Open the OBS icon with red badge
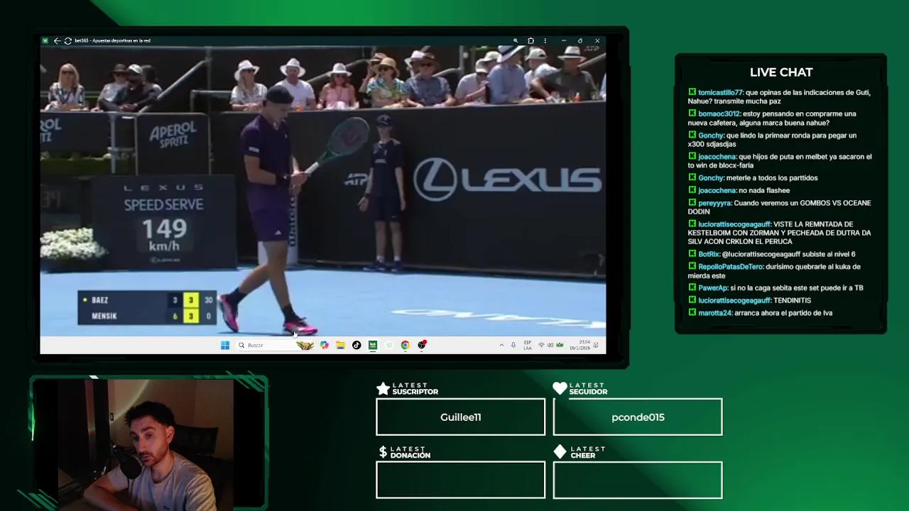The image size is (909, 511). click(x=422, y=345)
